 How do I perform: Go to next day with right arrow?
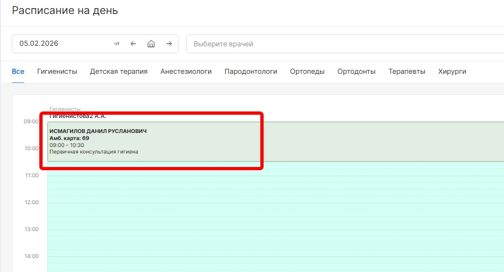pyautogui.click(x=169, y=44)
